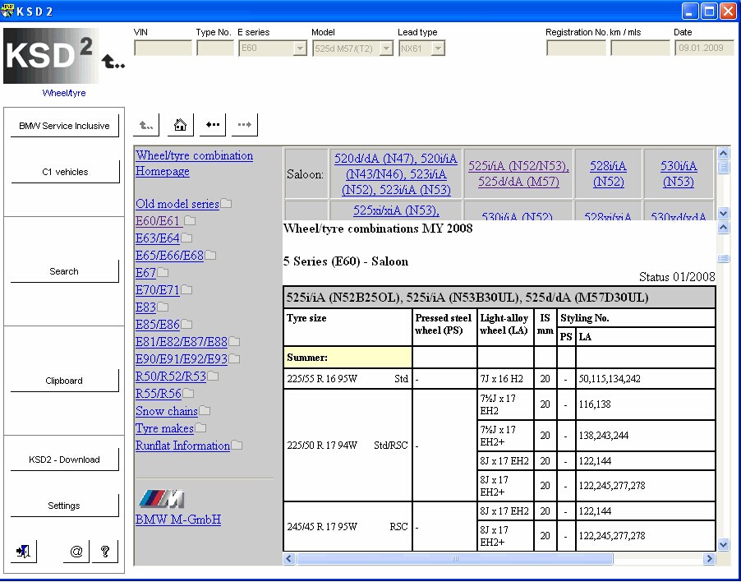Click the table scrollbar's right arrow
The height and width of the screenshot is (582, 741).
(x=708, y=559)
